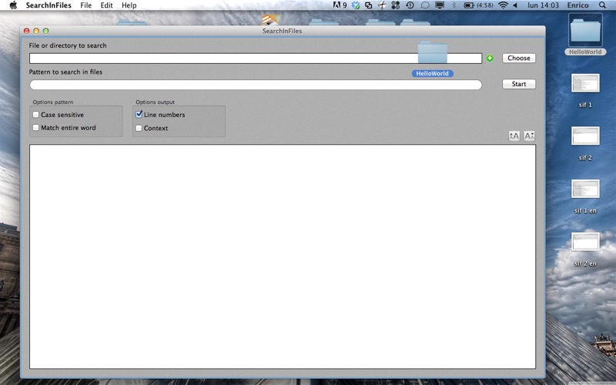
Task: Click the chat bubble menu bar icon
Action: click(x=425, y=5)
